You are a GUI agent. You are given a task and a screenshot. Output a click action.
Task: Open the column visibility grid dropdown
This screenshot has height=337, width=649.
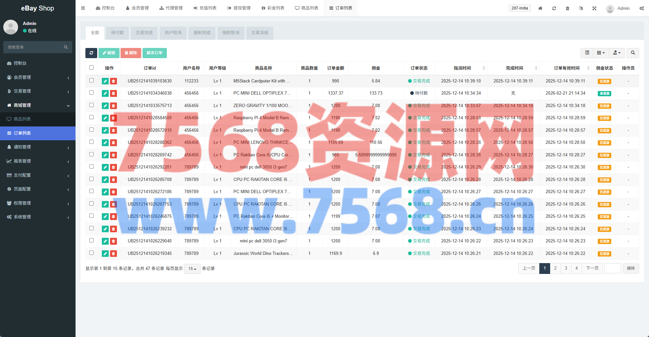pos(601,53)
